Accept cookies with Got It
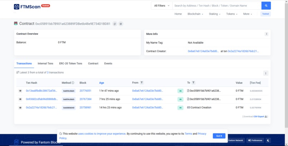288x146 pixels. coord(219,136)
